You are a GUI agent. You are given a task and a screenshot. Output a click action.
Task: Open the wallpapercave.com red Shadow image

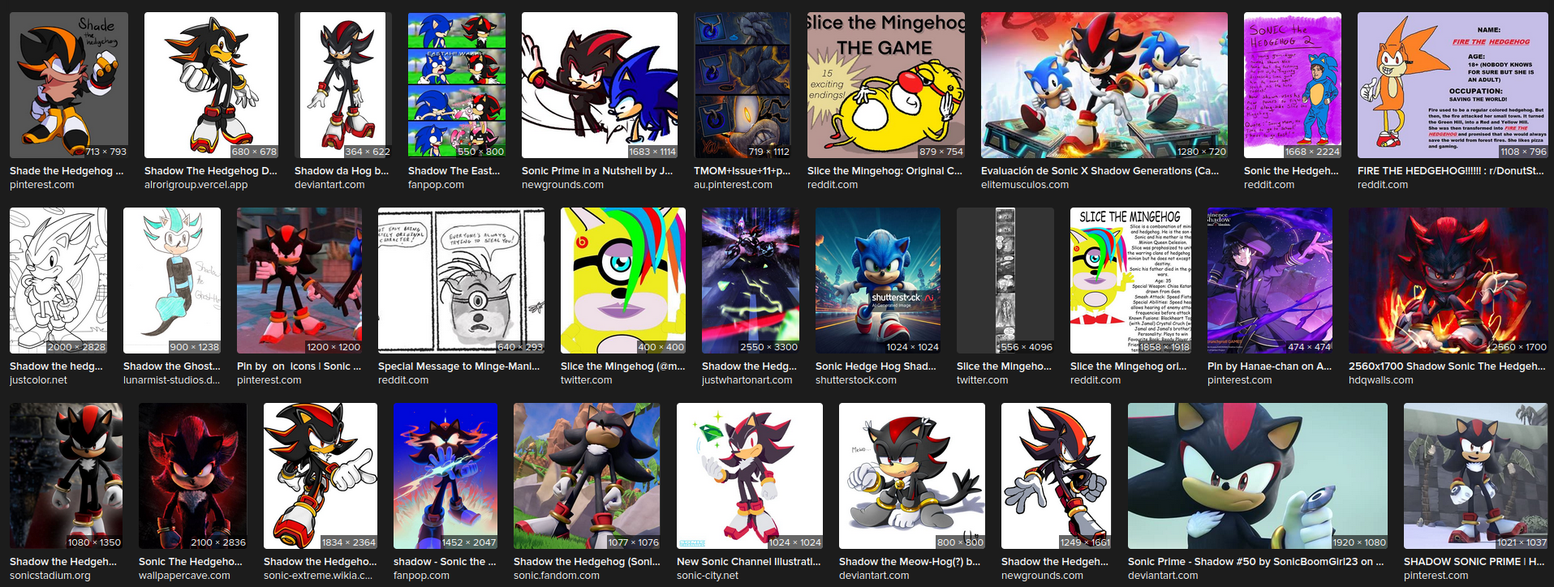pyautogui.click(x=192, y=476)
